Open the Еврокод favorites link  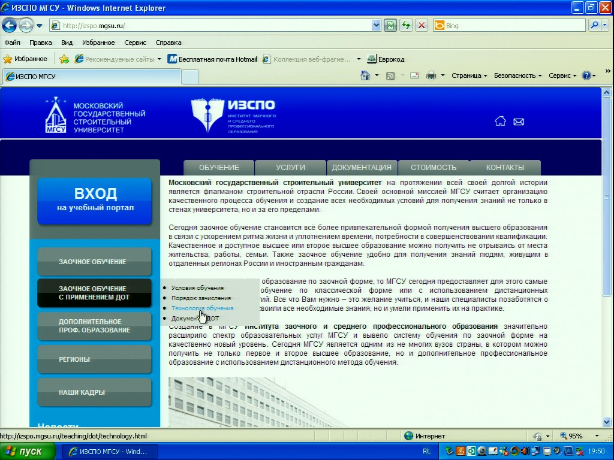(x=386, y=59)
